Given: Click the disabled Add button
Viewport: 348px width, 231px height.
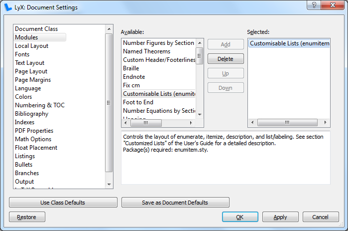Looking at the screenshot, I should (226, 44).
